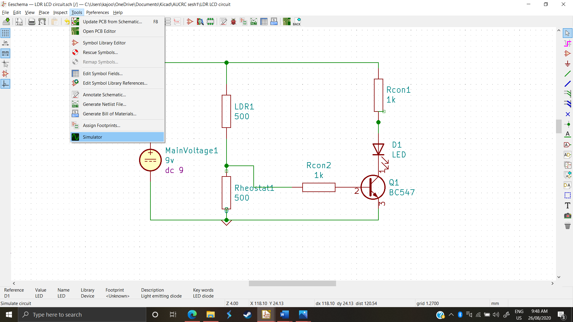573x322 pixels.
Task: Select the Place Symbol tool
Action: pos(568,53)
